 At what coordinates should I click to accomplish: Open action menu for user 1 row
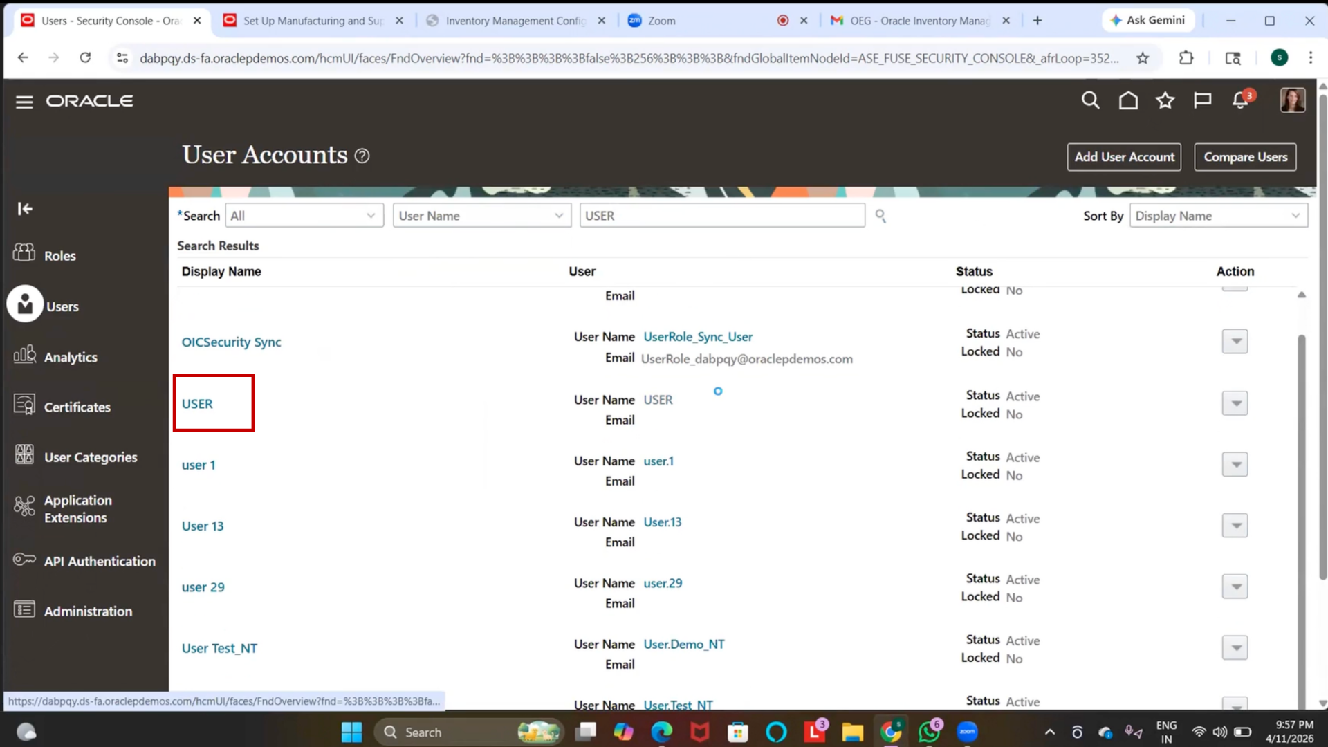[x=1235, y=464]
